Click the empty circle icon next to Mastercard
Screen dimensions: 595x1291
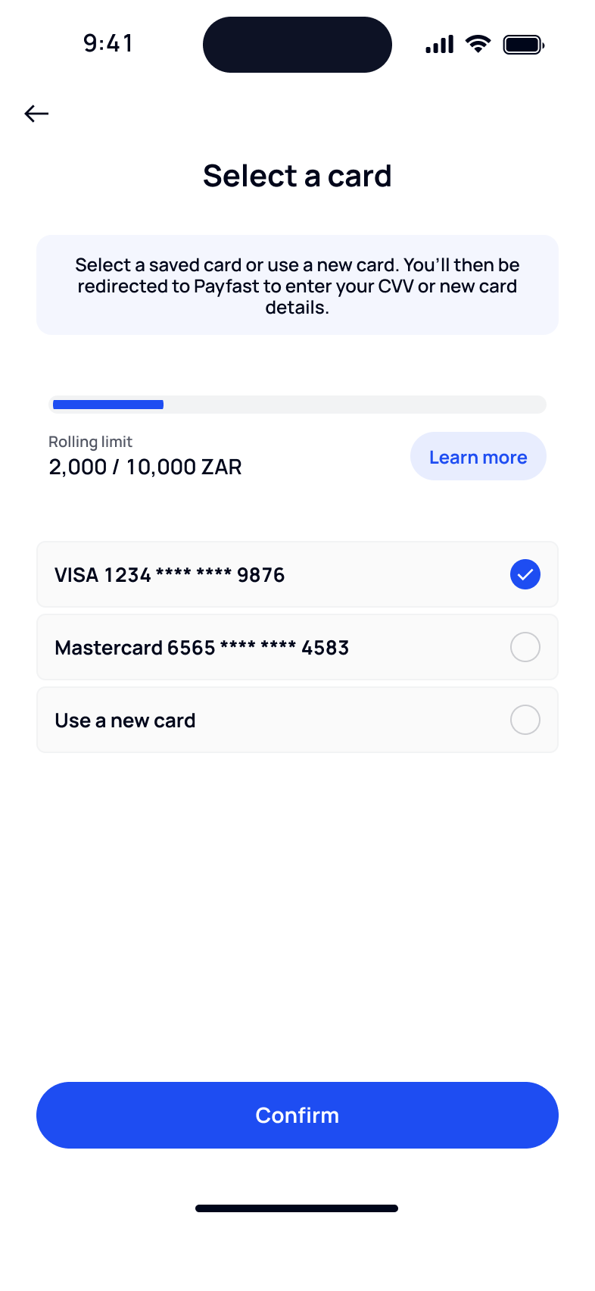click(525, 647)
